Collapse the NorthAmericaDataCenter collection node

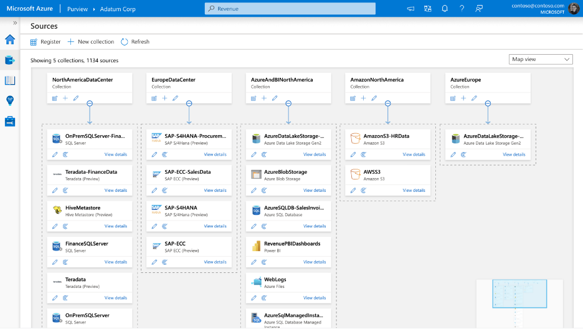click(x=90, y=103)
